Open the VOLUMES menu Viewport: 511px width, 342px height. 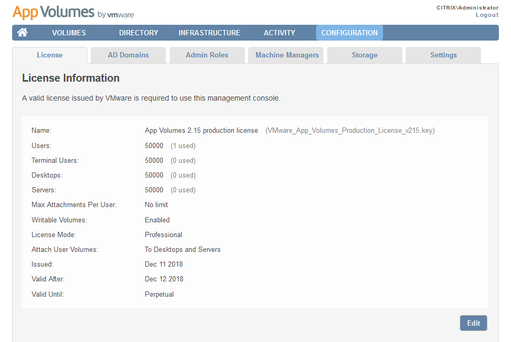[69, 33]
